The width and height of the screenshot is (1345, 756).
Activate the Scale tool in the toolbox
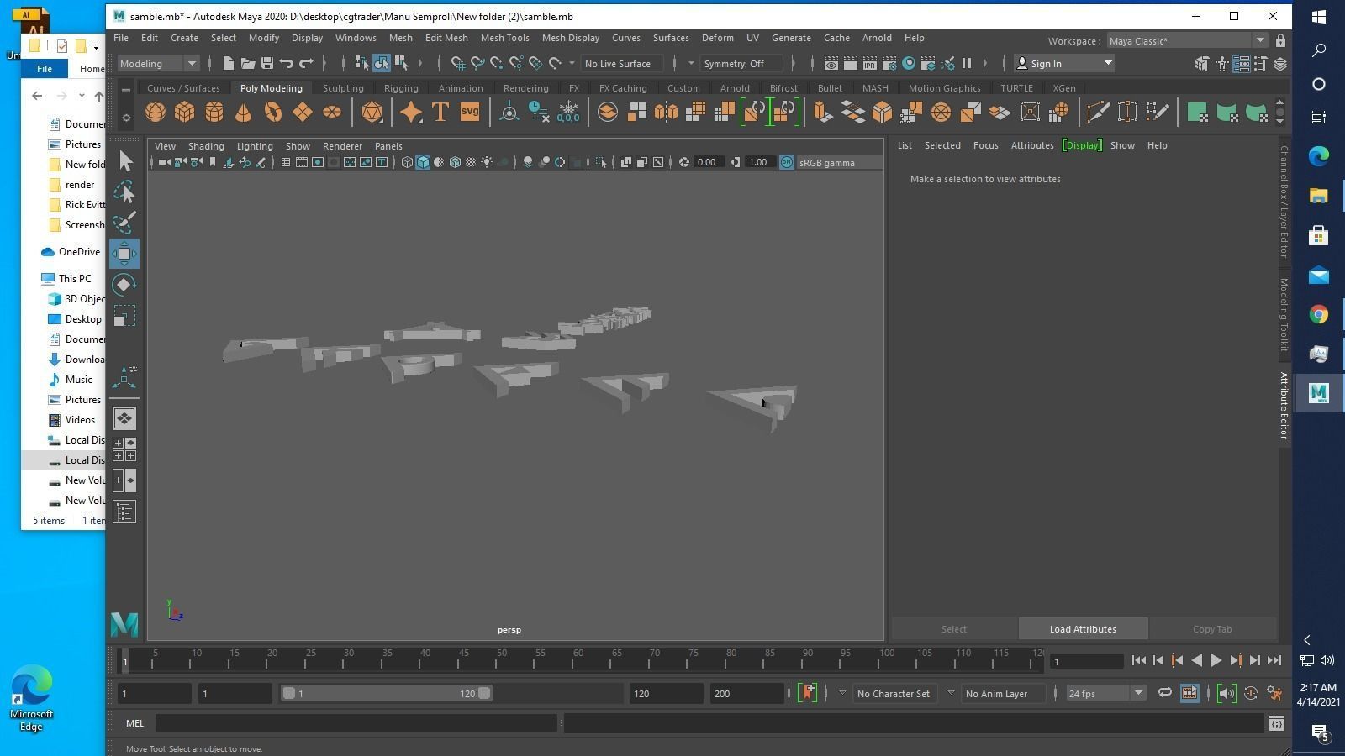pyautogui.click(x=124, y=316)
